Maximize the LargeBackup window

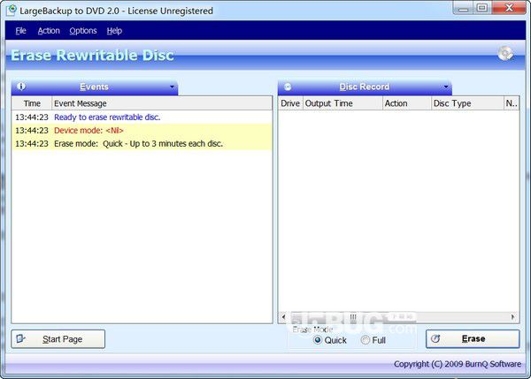point(482,8)
